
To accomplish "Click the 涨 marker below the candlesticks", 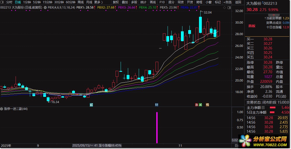I will click(197, 105).
